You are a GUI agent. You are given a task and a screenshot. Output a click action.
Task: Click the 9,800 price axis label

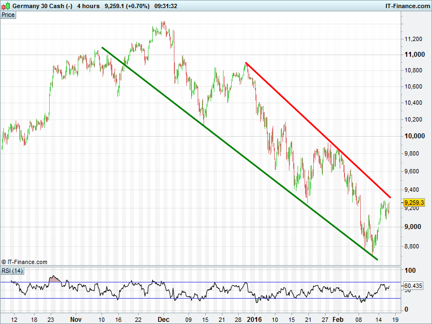tap(411, 153)
